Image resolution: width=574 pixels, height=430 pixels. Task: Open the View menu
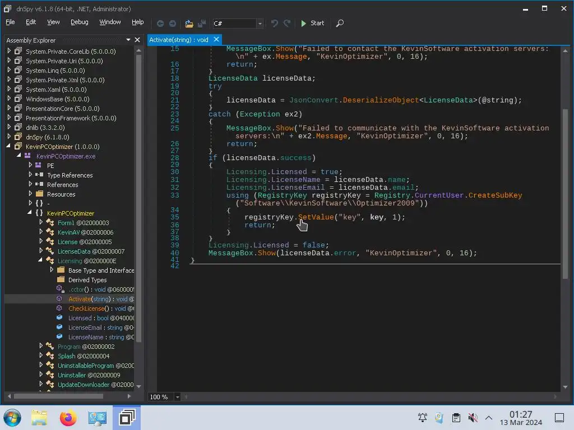[53, 22]
